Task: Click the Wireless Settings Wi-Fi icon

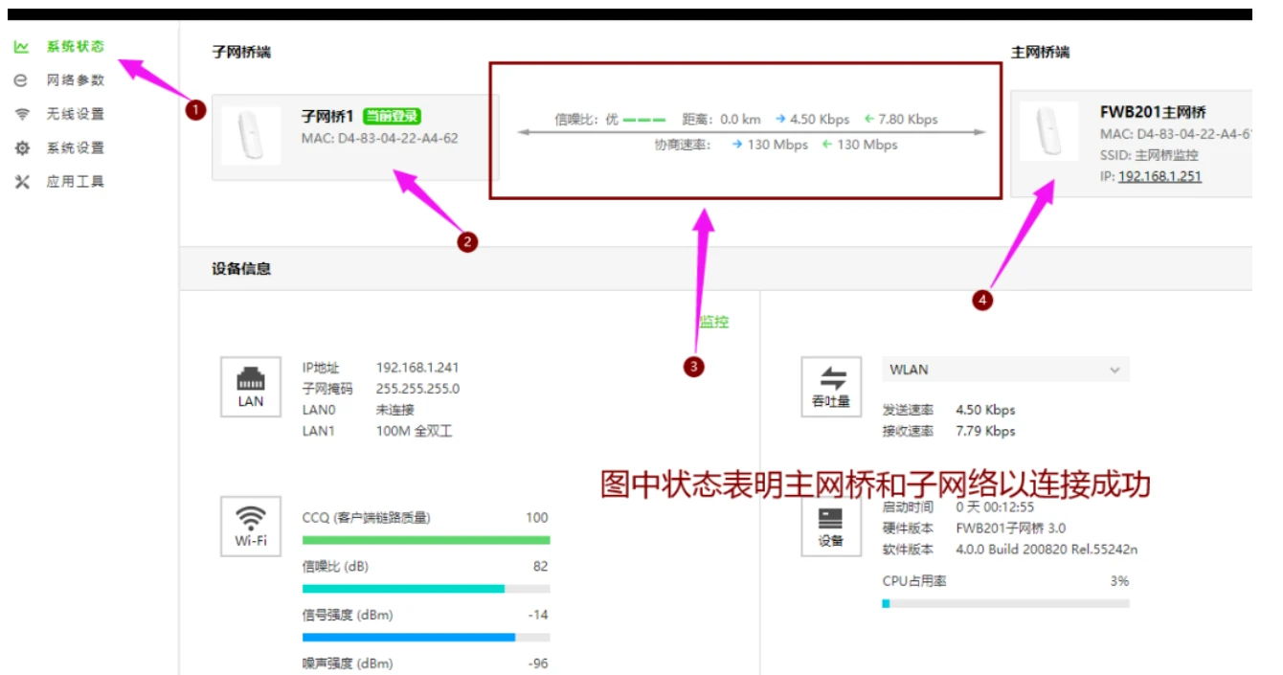Action: pos(21,115)
